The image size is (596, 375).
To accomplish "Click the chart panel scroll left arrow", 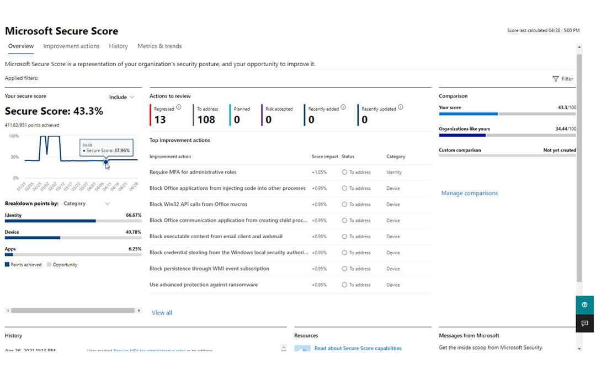I will tap(8, 310).
